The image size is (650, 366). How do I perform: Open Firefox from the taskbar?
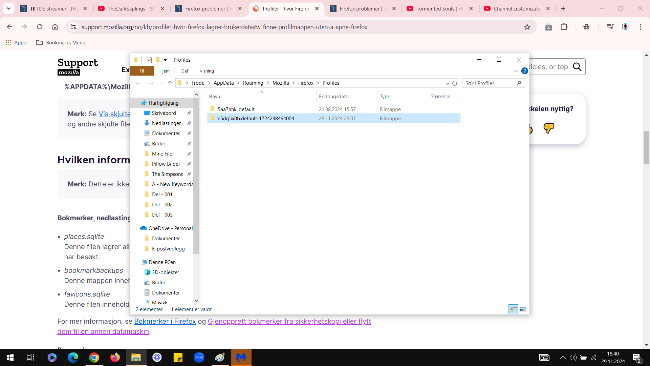click(115, 357)
